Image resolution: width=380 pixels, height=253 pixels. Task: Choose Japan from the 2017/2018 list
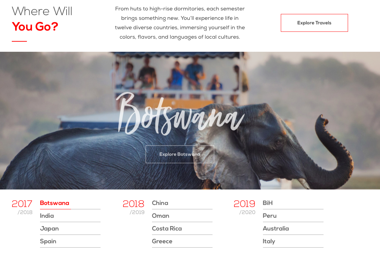click(x=49, y=228)
